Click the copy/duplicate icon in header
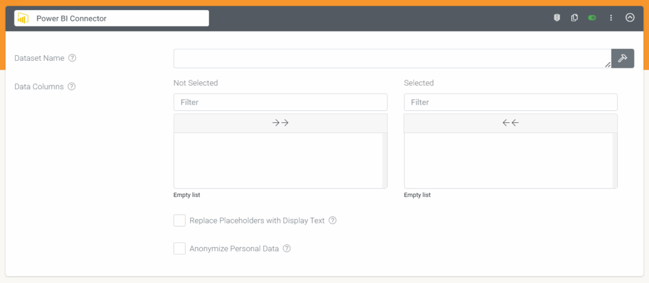 pos(574,18)
